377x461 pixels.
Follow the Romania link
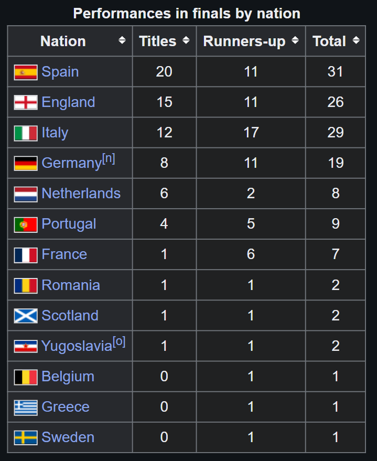(71, 285)
